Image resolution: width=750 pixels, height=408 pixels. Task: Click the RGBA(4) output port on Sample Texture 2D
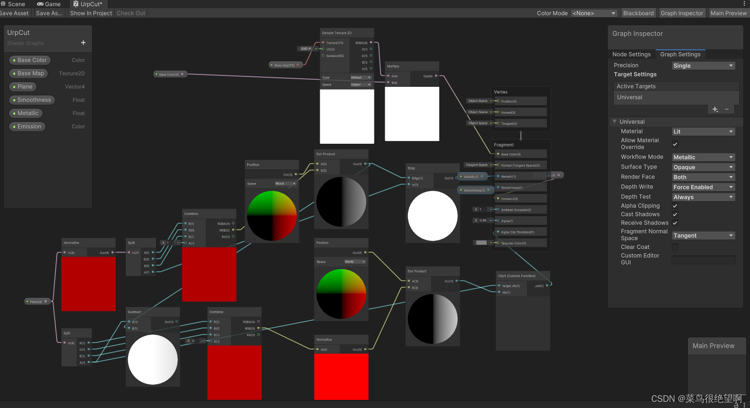click(x=371, y=43)
